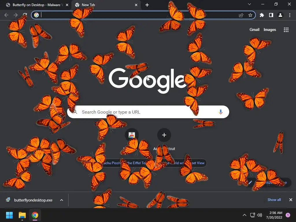Close the New Tab tab
This screenshot has width=296, height=222.
tap(136, 5)
